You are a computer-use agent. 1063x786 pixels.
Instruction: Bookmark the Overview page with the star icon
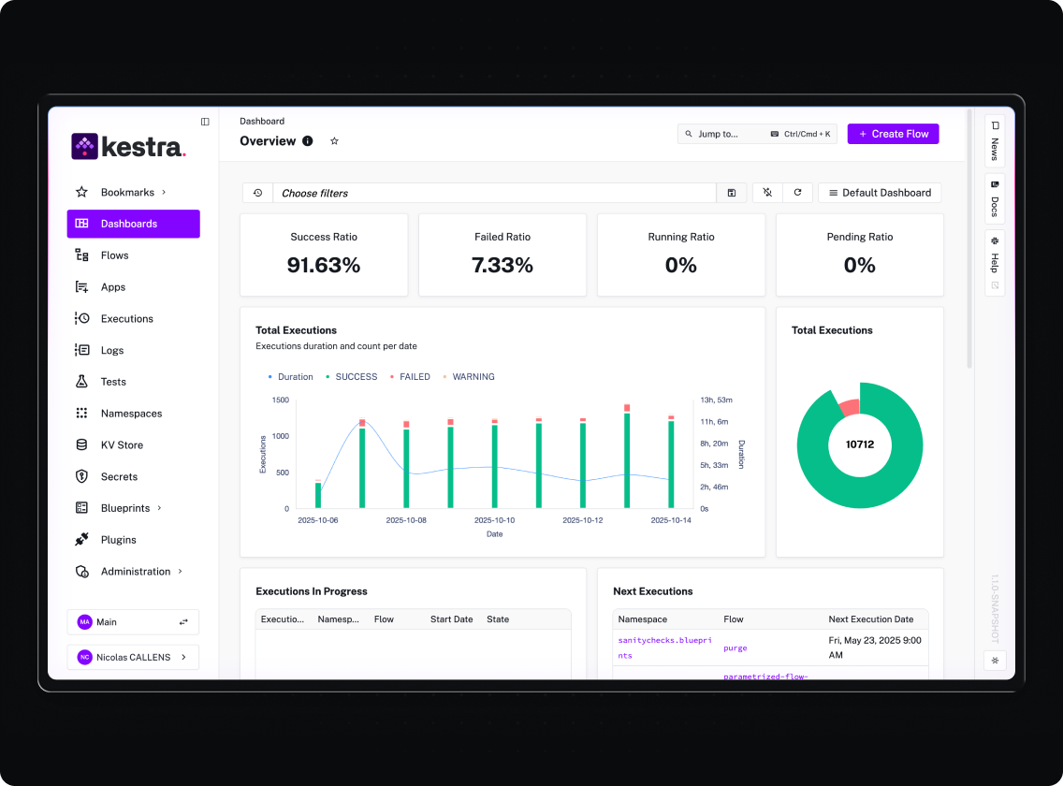pos(334,141)
